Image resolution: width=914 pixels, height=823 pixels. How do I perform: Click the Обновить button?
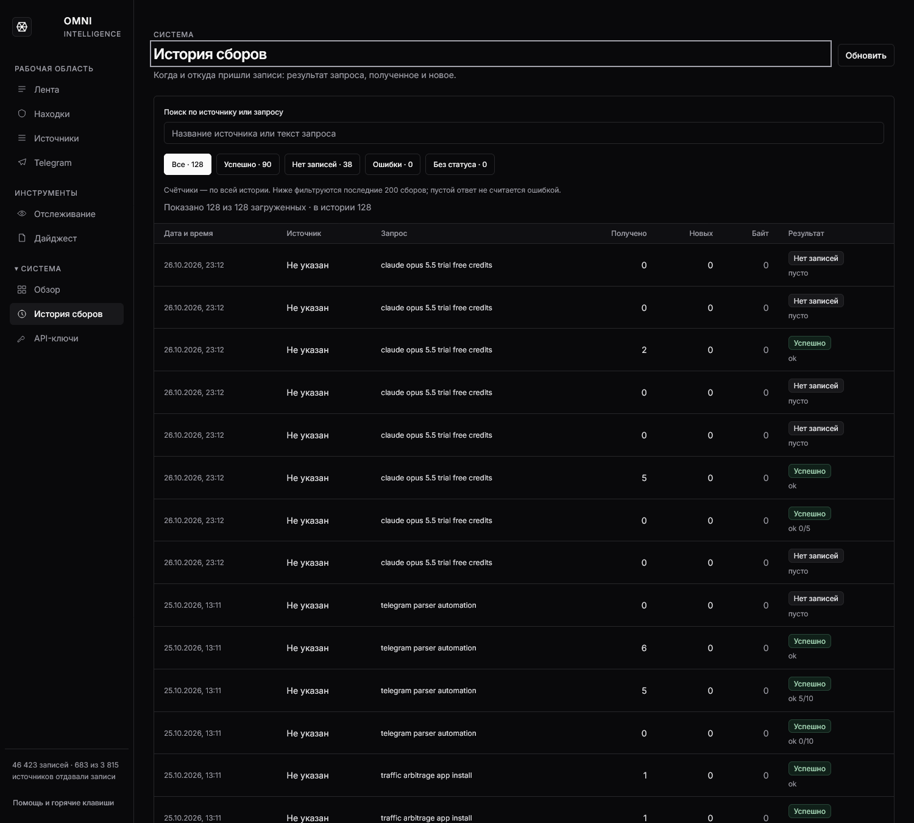pyautogui.click(x=866, y=55)
